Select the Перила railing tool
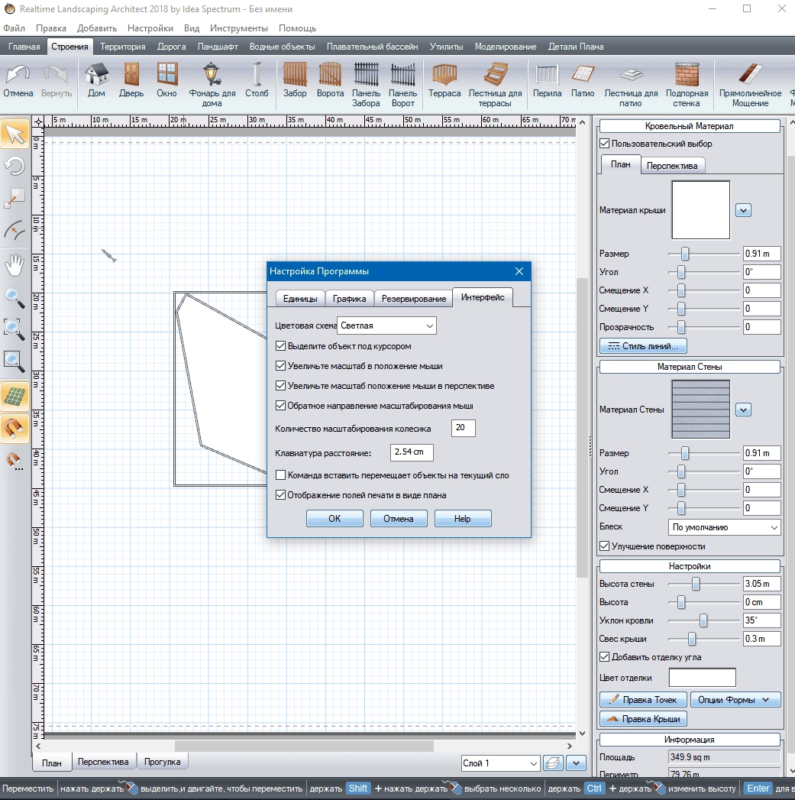 (547, 82)
